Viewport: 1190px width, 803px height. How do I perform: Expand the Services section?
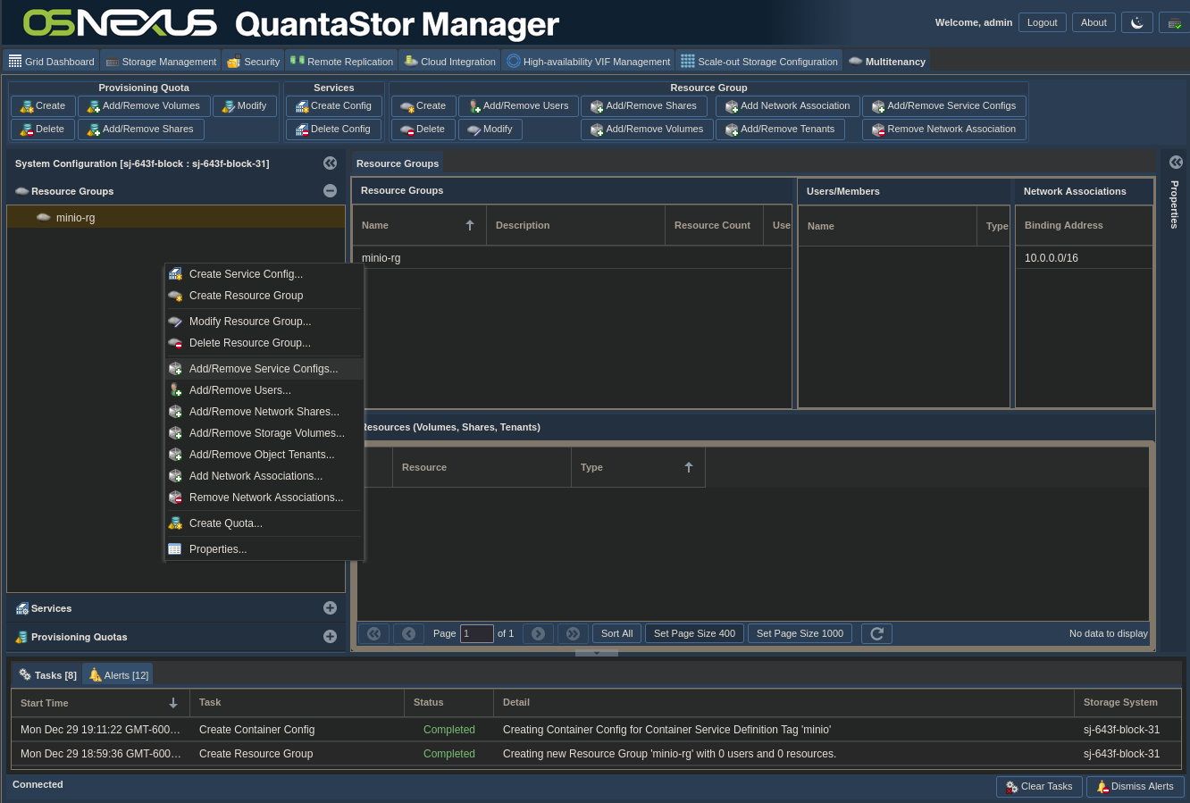[x=330, y=608]
